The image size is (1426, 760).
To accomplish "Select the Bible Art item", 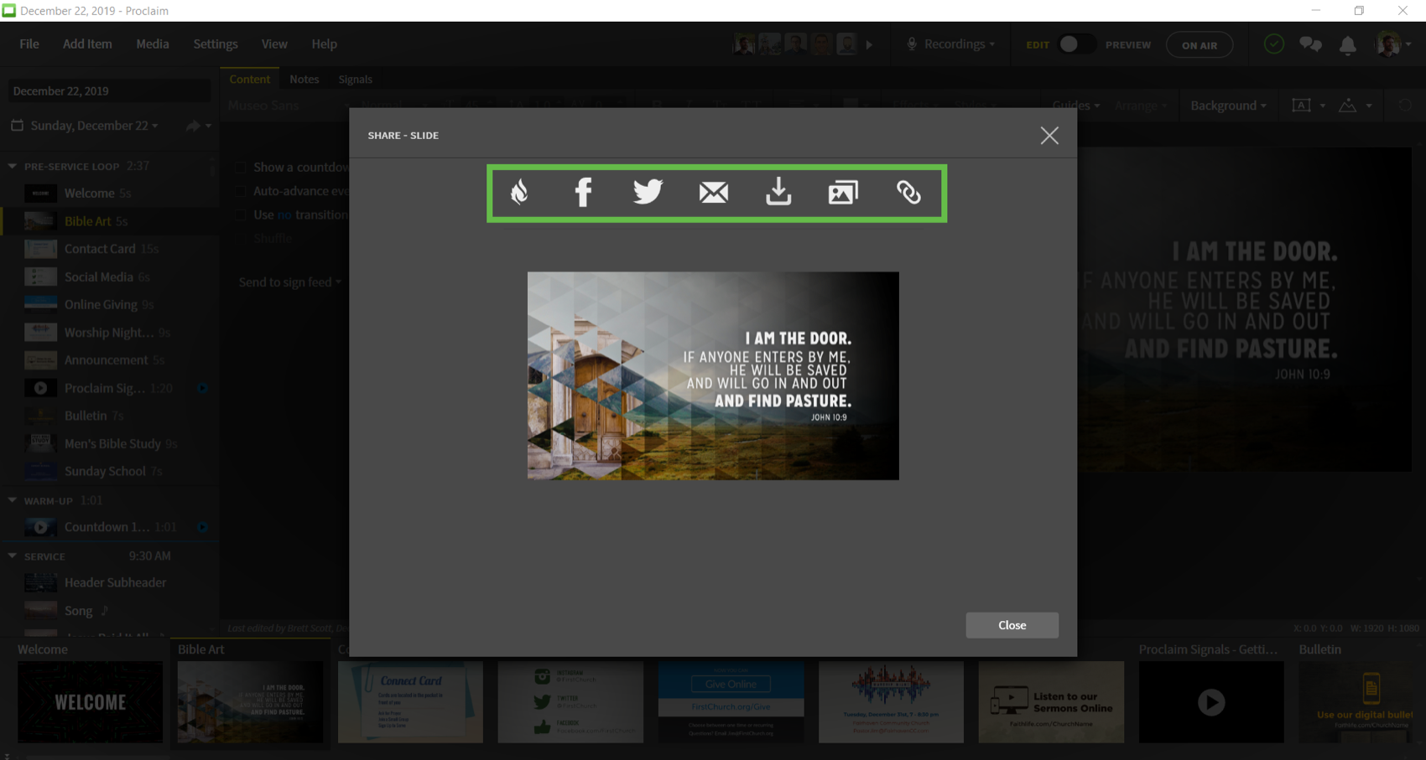I will click(x=109, y=221).
